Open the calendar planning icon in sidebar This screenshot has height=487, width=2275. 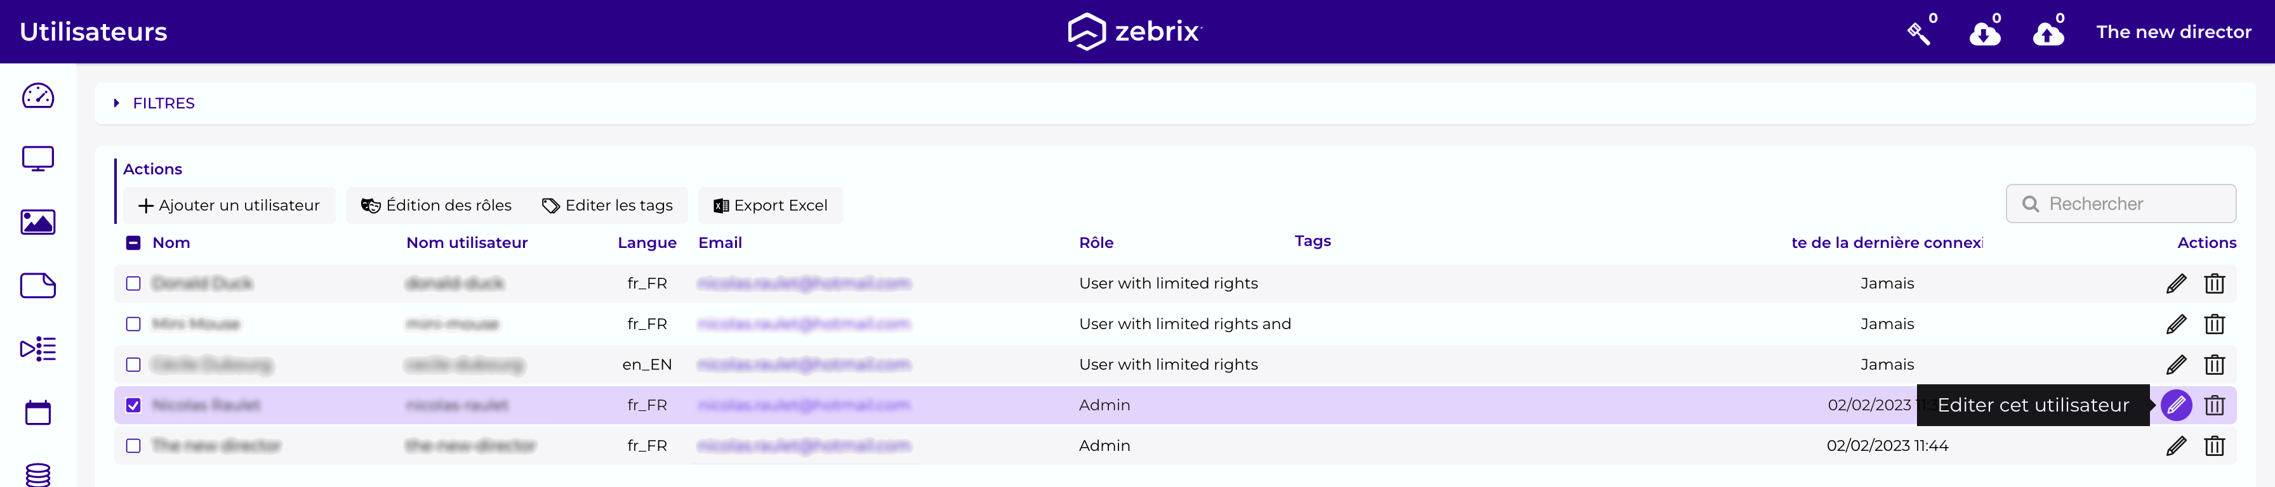tap(38, 412)
